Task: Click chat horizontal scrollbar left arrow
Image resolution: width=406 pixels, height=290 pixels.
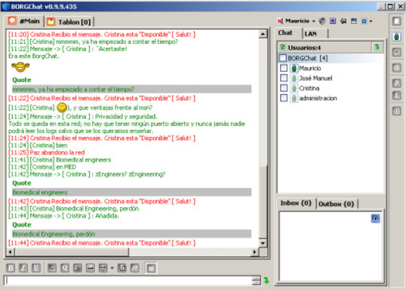Action: [x=10, y=252]
